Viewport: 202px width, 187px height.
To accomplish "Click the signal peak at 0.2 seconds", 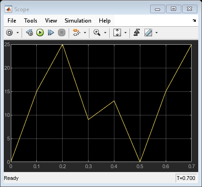I will 63,45.
